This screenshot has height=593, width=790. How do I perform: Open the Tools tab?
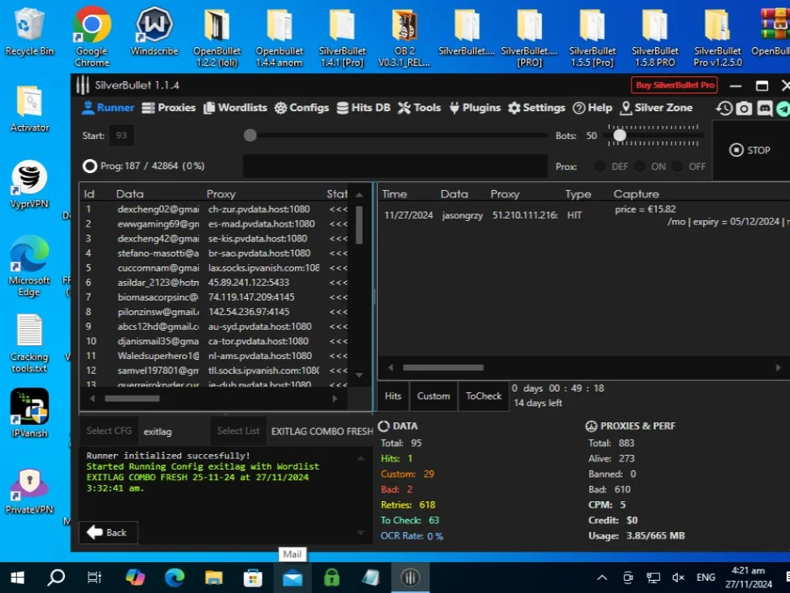point(419,108)
